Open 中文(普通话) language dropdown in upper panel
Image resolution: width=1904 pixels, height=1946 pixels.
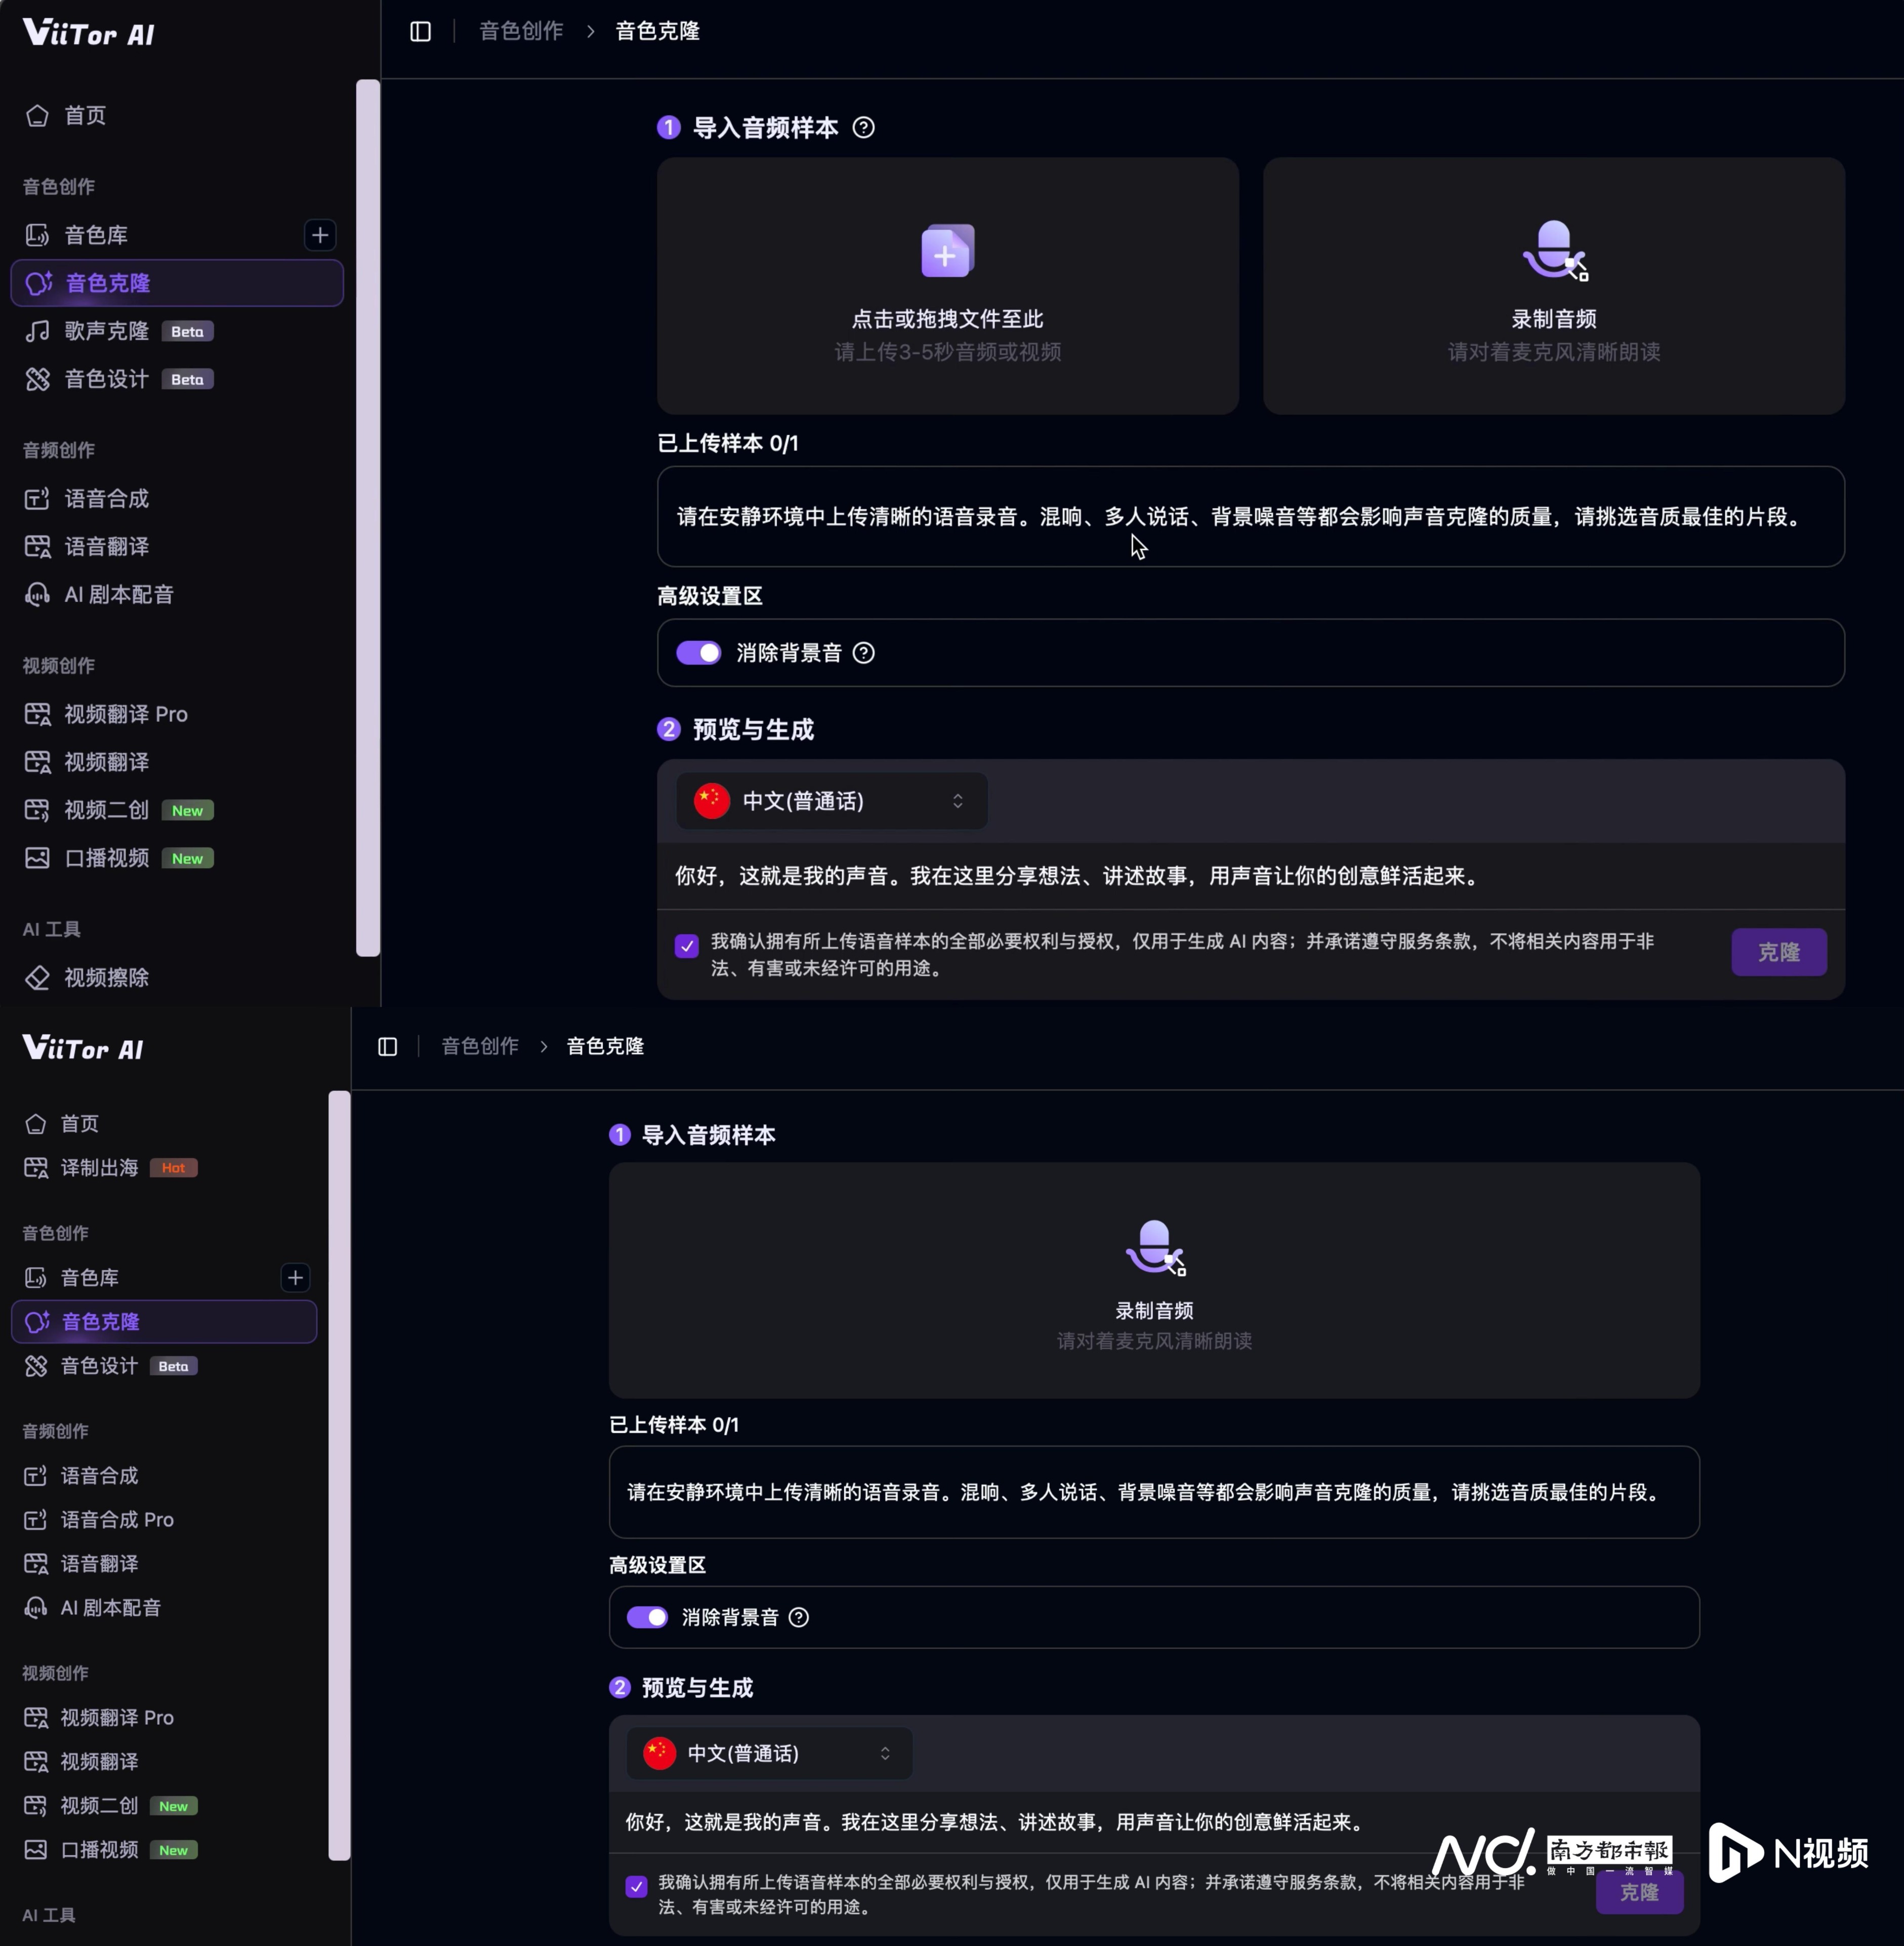(831, 801)
